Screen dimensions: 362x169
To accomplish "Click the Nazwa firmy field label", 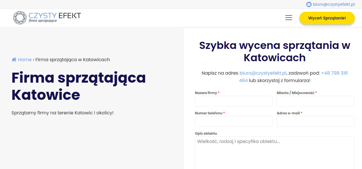I will coord(206,93).
